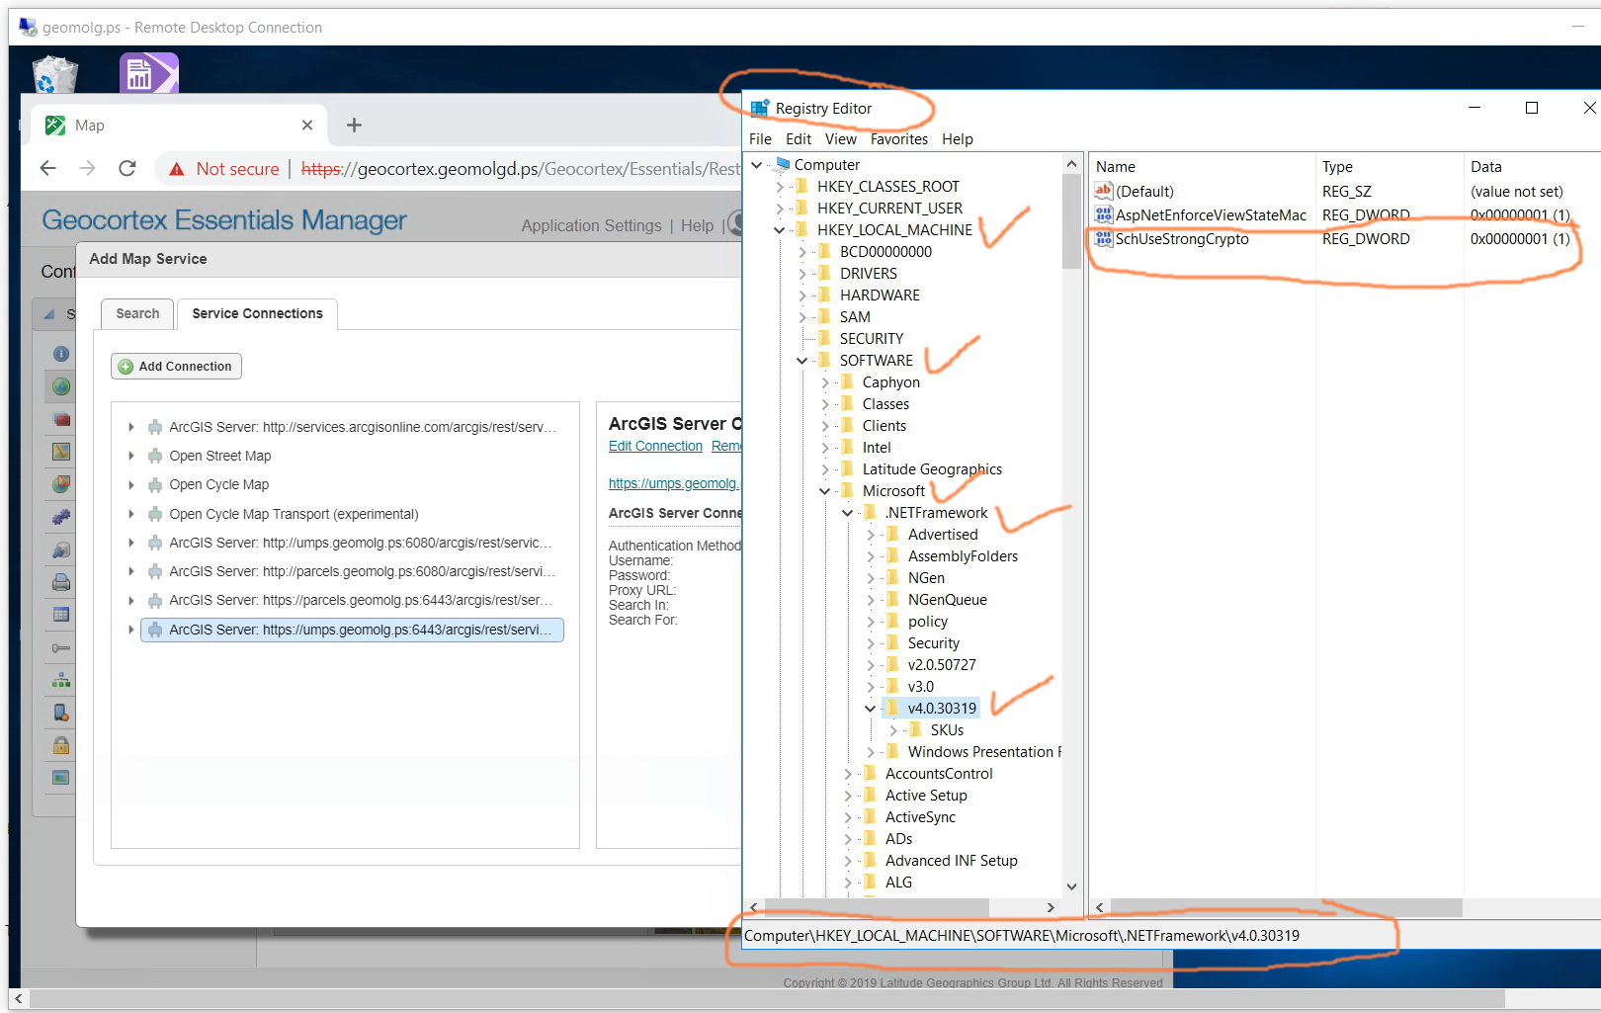Screen dimensions: 1601x1013
Task: Click the table grid icon in Geocortex sidebar
Action: tap(61, 615)
